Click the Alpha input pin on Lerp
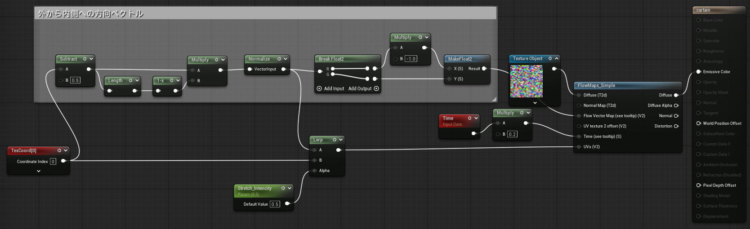This screenshot has height=229, width=750. click(314, 171)
